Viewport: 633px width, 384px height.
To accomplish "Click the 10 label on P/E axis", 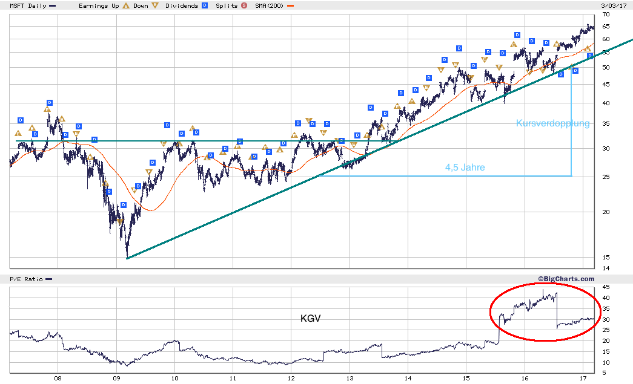I will click(x=606, y=363).
